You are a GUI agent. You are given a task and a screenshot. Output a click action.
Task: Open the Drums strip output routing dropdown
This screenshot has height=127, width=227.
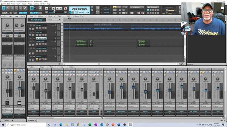tap(33, 108)
